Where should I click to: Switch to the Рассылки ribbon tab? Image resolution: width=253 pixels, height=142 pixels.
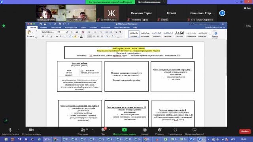tap(106, 28)
